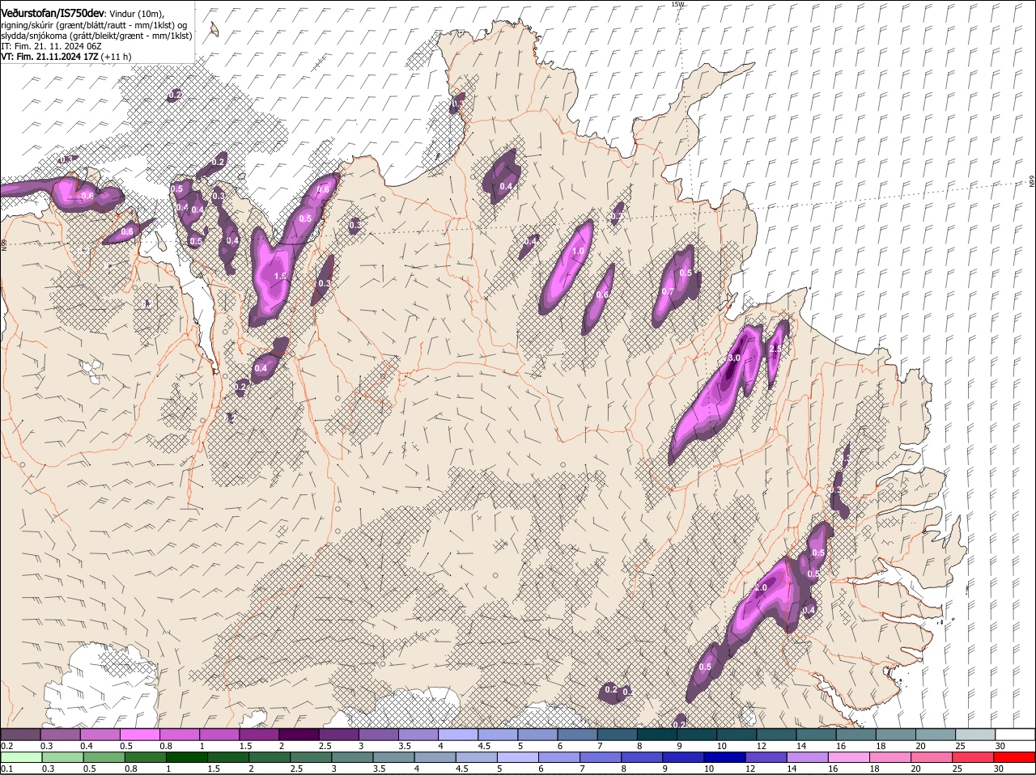Select the pale green 0.1 rain legend swatch

pyautogui.click(x=21, y=757)
